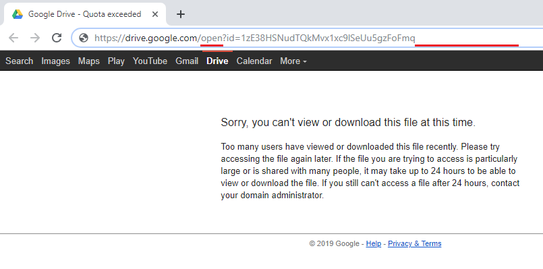This screenshot has width=543, height=269.
Task: Select Drive in Google bar
Action: tap(217, 61)
